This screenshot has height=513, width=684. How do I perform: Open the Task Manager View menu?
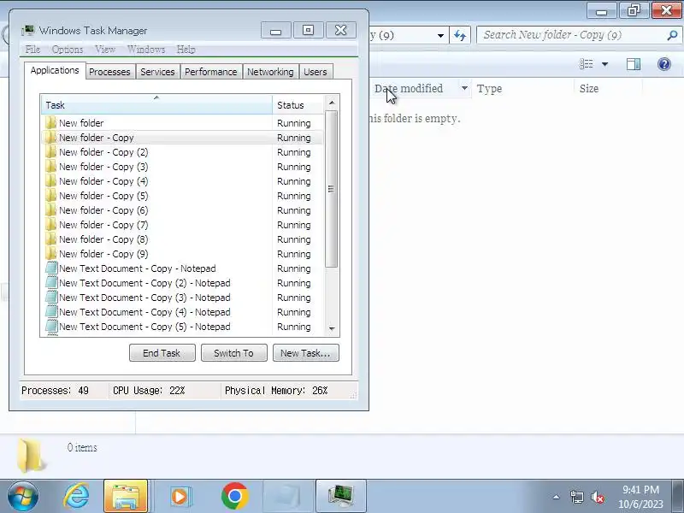pyautogui.click(x=105, y=50)
